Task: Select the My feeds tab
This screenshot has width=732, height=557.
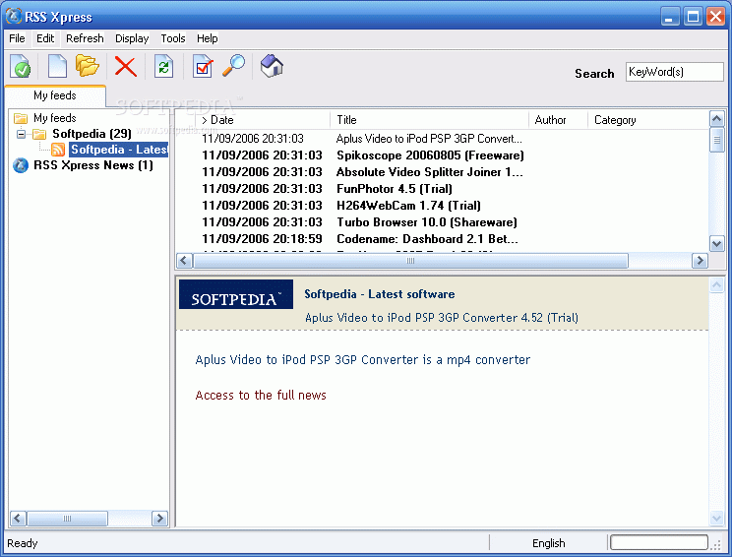Action: 55,95
